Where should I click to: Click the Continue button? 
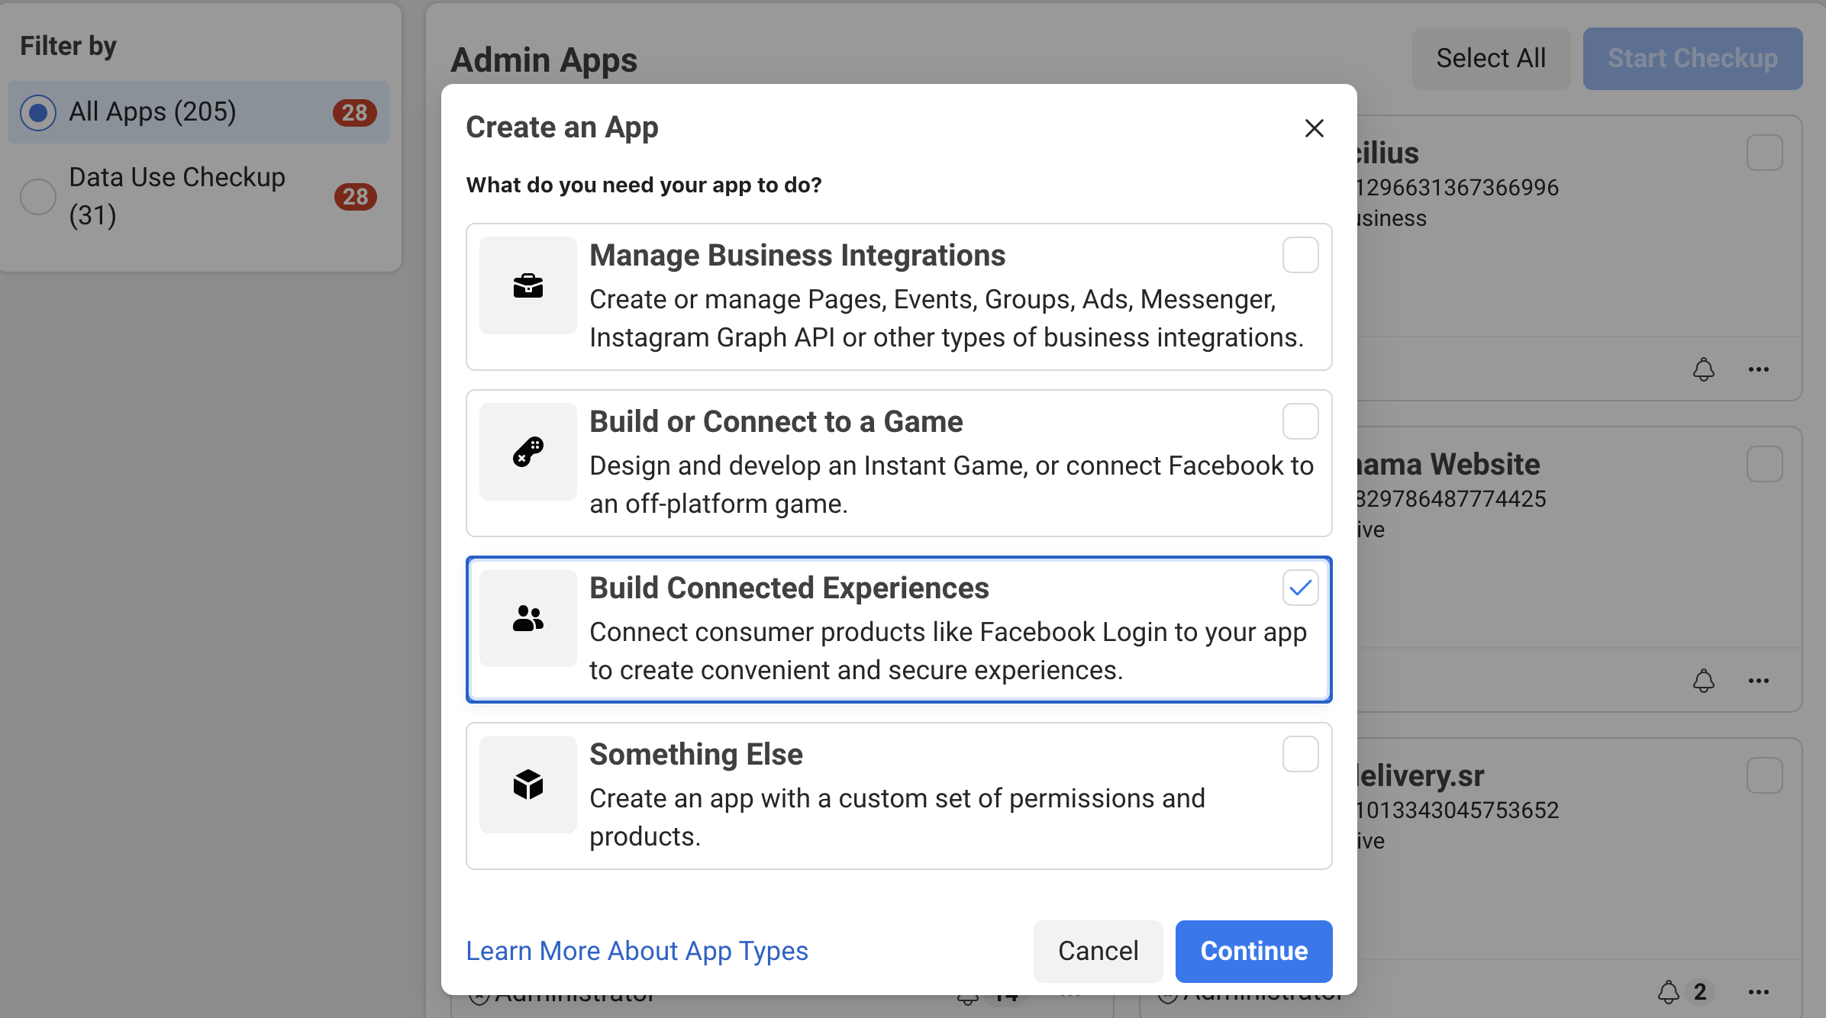[x=1253, y=951]
